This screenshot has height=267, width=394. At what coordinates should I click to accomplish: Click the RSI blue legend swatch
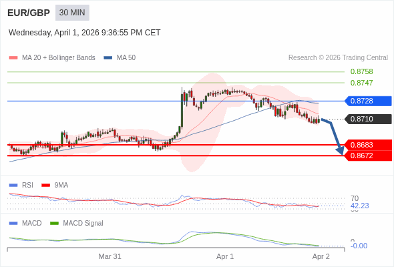click(x=13, y=186)
